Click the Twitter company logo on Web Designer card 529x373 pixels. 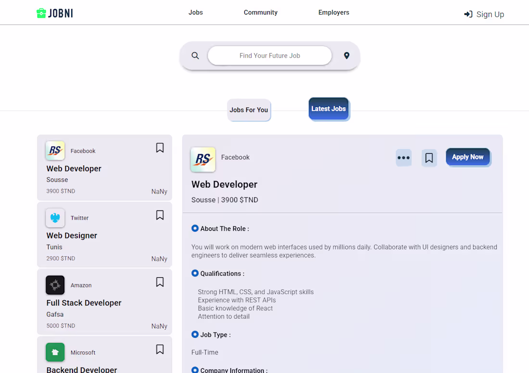click(55, 218)
